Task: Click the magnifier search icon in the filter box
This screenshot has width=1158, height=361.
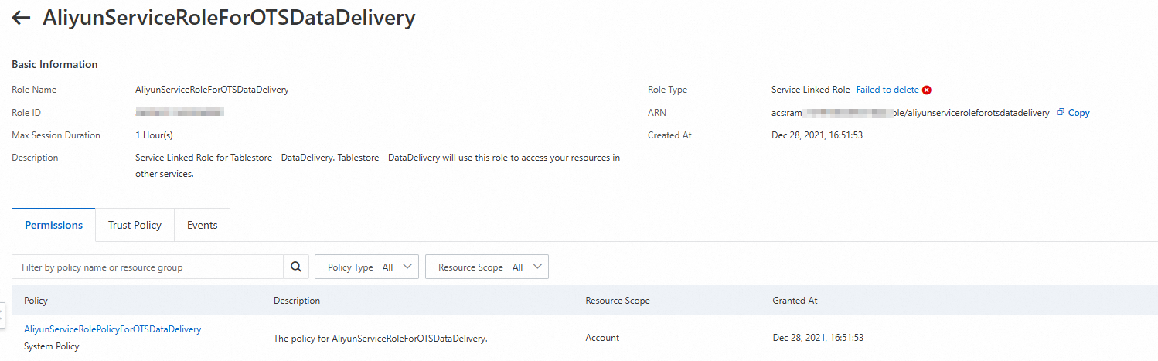Action: pyautogui.click(x=295, y=267)
